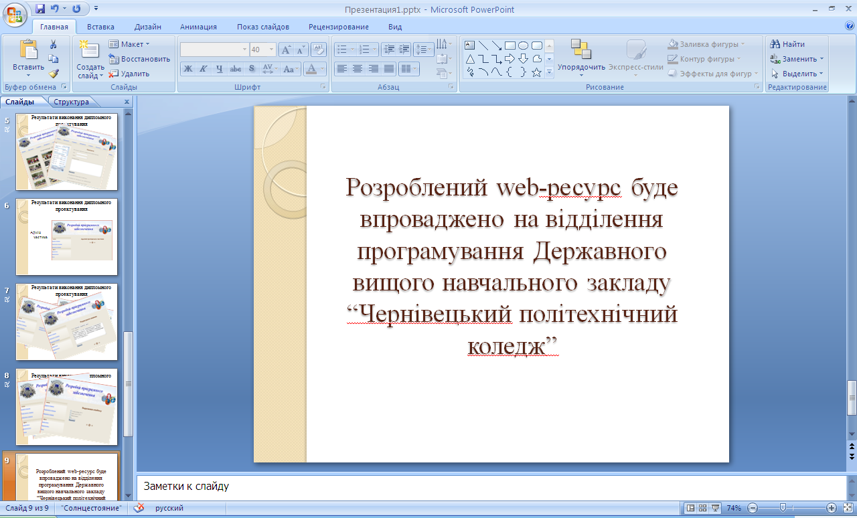Paste from clipboard with the Вставить button
Screen dimensions: 857x518
(28, 58)
